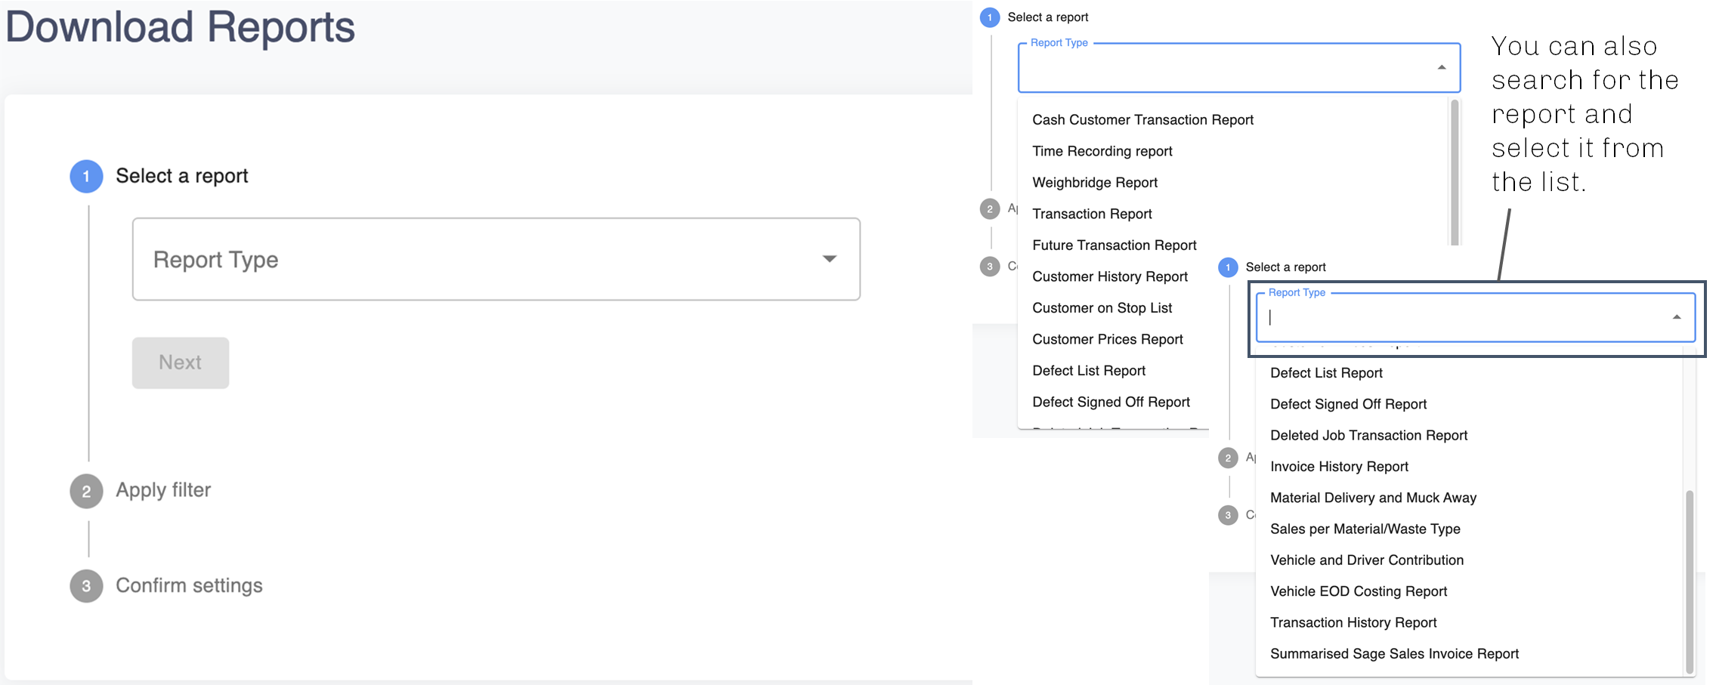Viewport: 1719px width, 685px height.
Task: Choose Deleted Job Transaction Report
Action: (1368, 435)
